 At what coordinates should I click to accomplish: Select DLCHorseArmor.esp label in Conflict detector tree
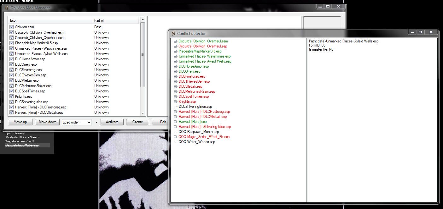[x=194, y=66]
